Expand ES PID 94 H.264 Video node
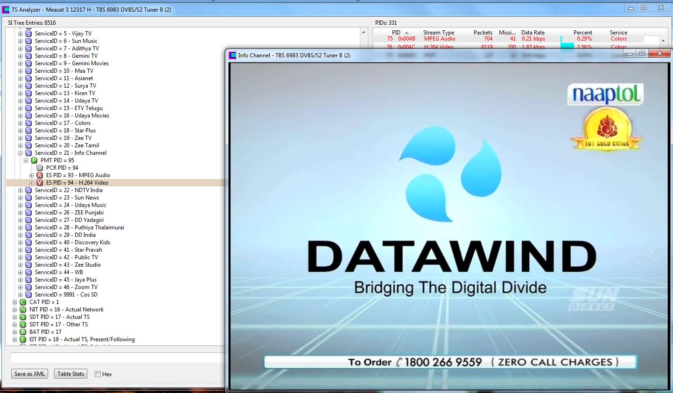Screen dimensions: 673x393 tap(31, 183)
